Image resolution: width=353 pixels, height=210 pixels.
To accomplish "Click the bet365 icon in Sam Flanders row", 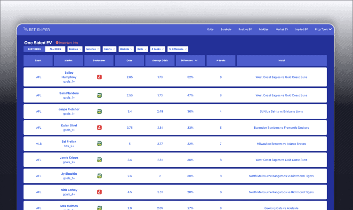I will [x=99, y=95].
